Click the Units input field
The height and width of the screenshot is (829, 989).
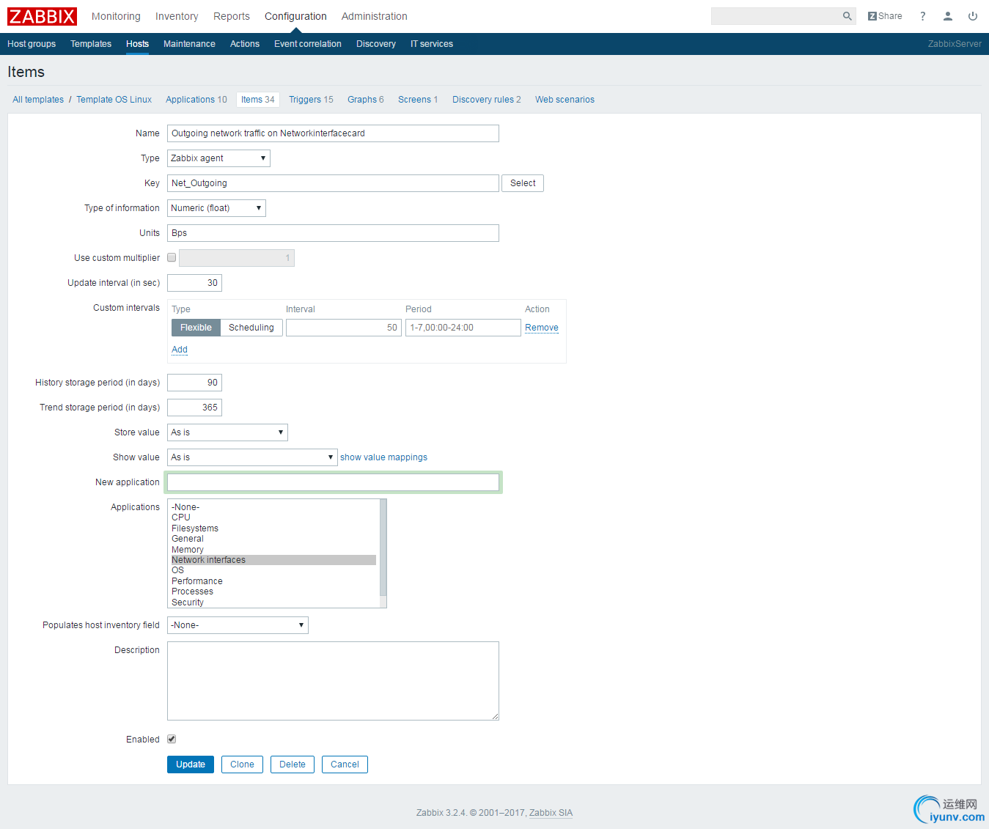tap(333, 233)
